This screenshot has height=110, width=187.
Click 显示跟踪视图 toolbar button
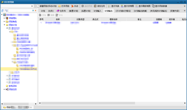143,6
